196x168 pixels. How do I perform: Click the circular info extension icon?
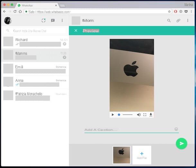click(181, 12)
